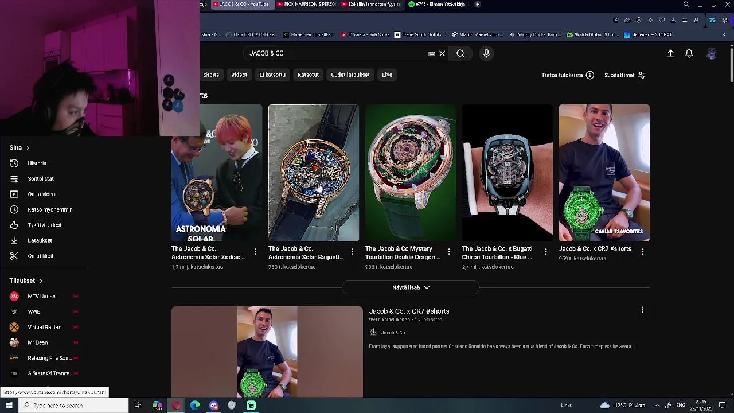Open WWE subscription channel
This screenshot has height=413, width=734.
pyautogui.click(x=34, y=312)
